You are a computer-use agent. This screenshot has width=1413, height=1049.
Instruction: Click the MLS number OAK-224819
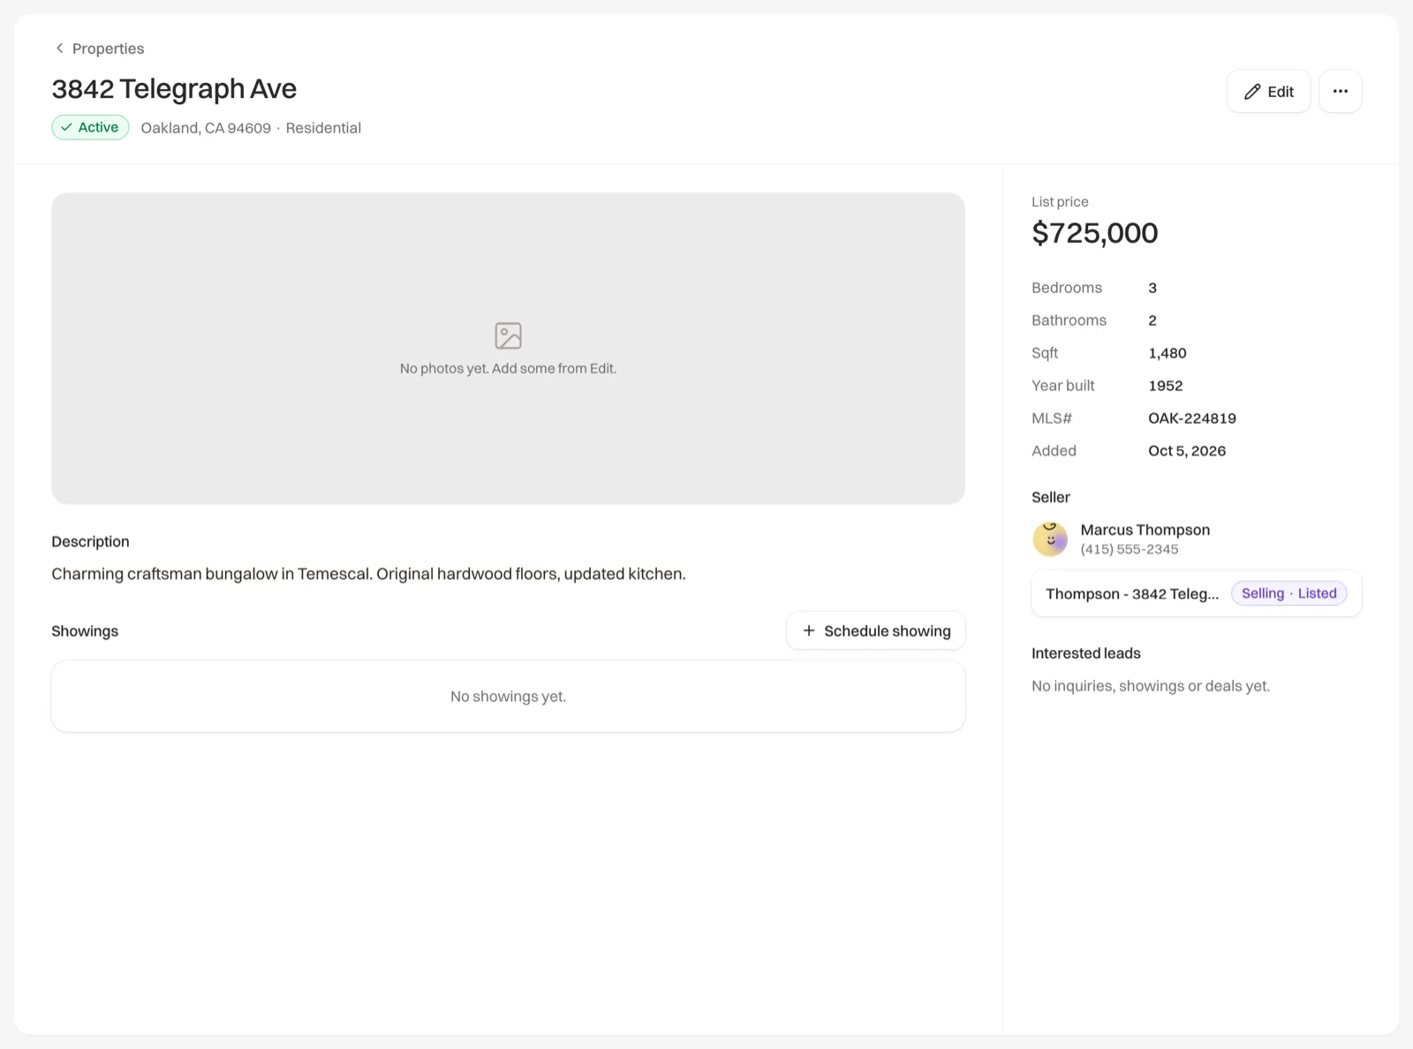pyautogui.click(x=1191, y=419)
